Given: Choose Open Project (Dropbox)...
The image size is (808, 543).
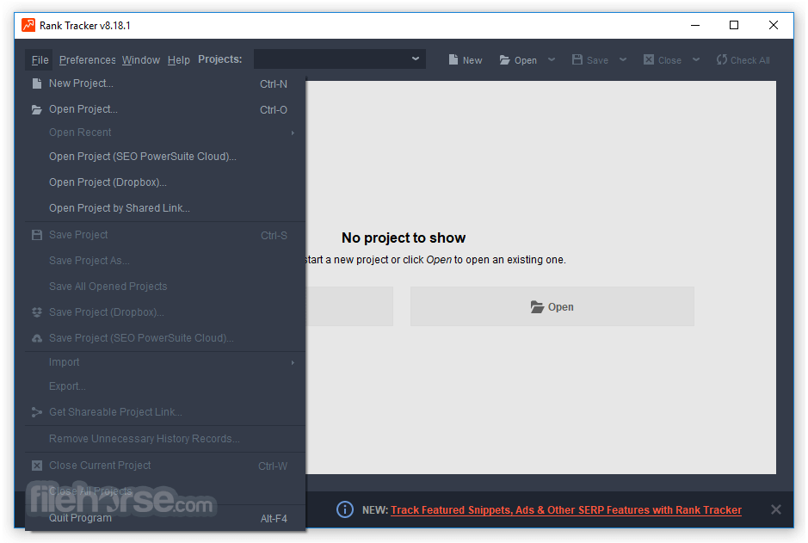Looking at the screenshot, I should (165, 182).
